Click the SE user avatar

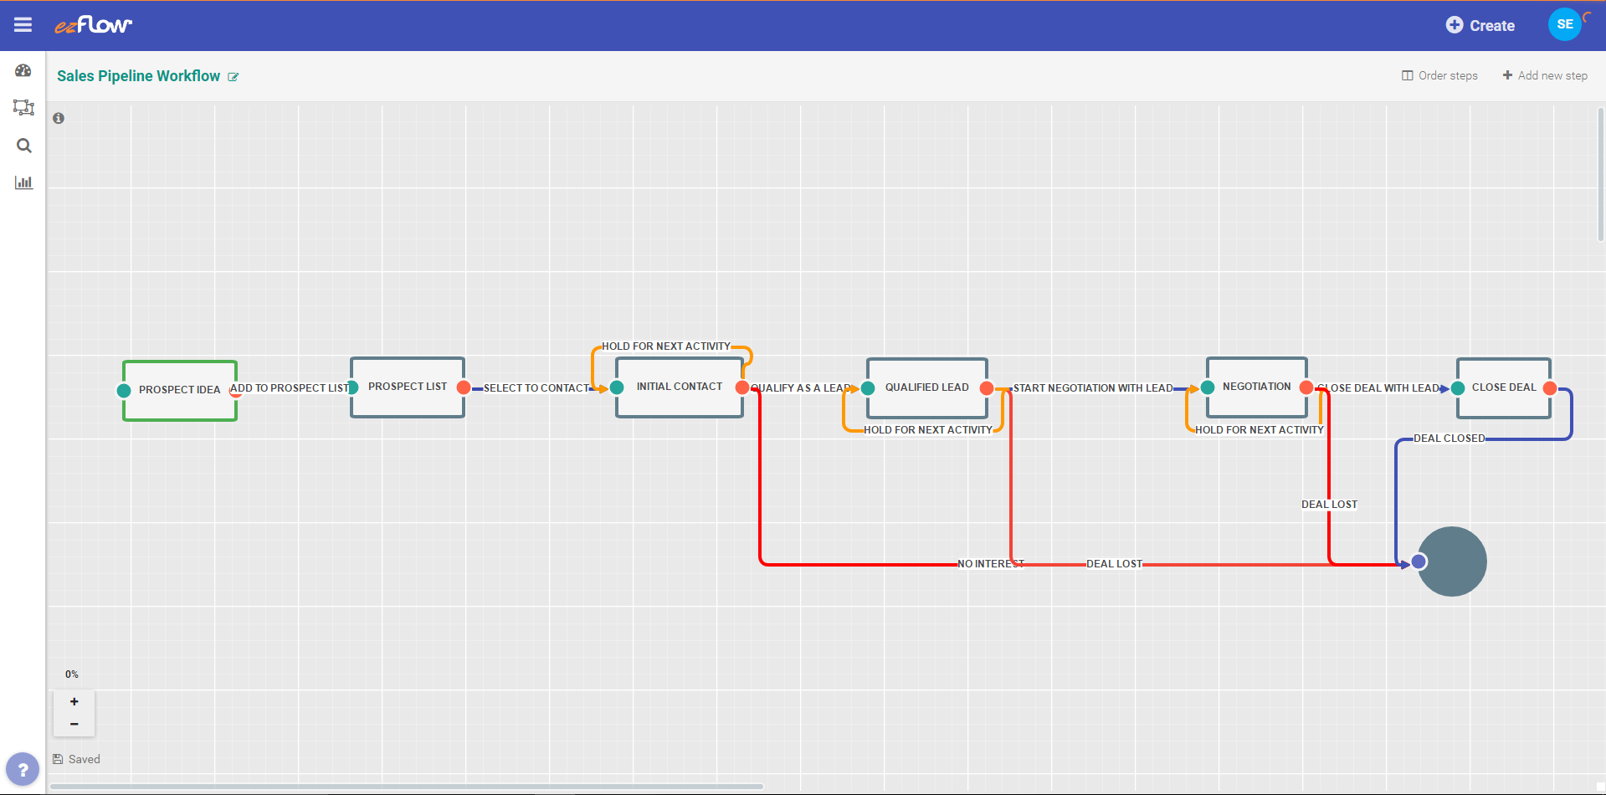click(x=1564, y=24)
